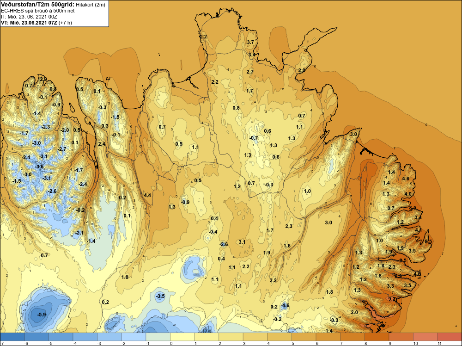
Task: Click the 1.6 temperature value
Action: [287, 246]
